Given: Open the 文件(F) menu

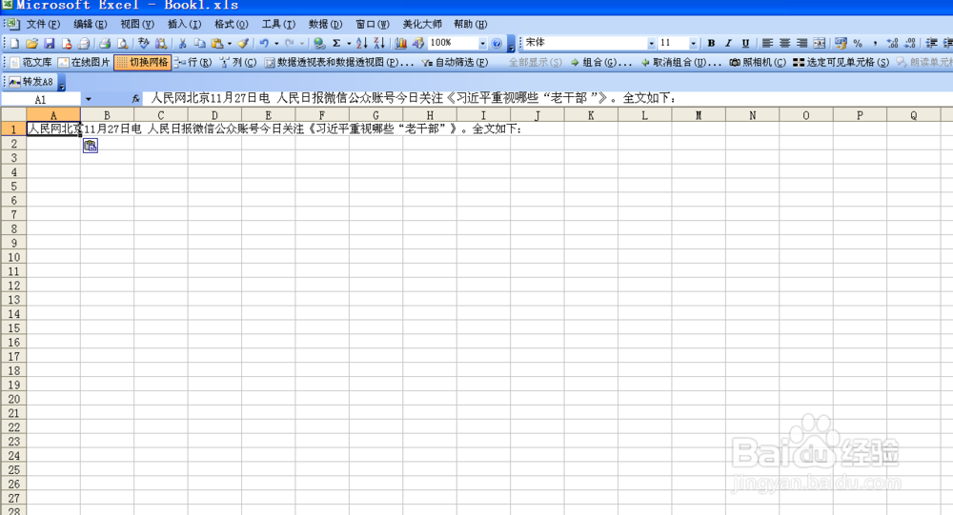Looking at the screenshot, I should click(x=43, y=25).
